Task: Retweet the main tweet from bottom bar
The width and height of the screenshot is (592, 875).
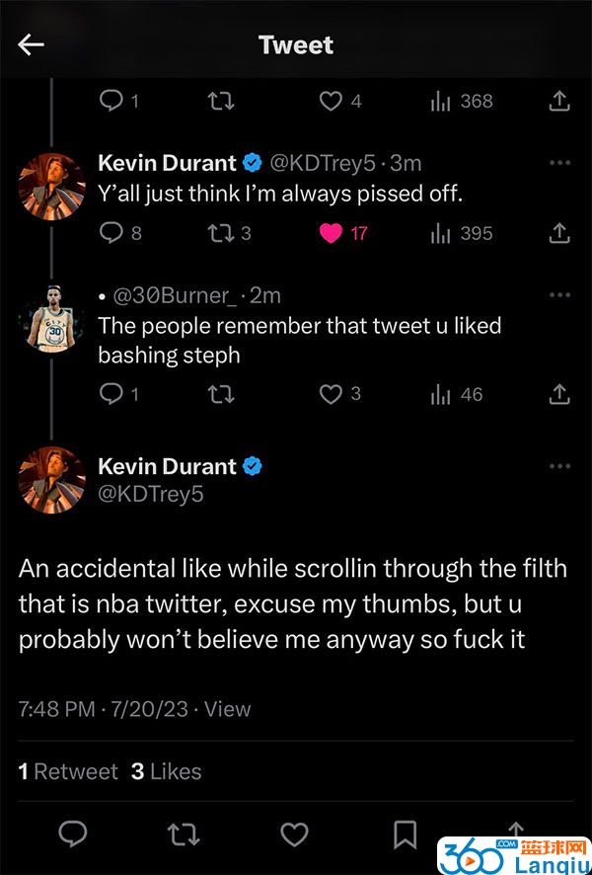Action: [184, 835]
